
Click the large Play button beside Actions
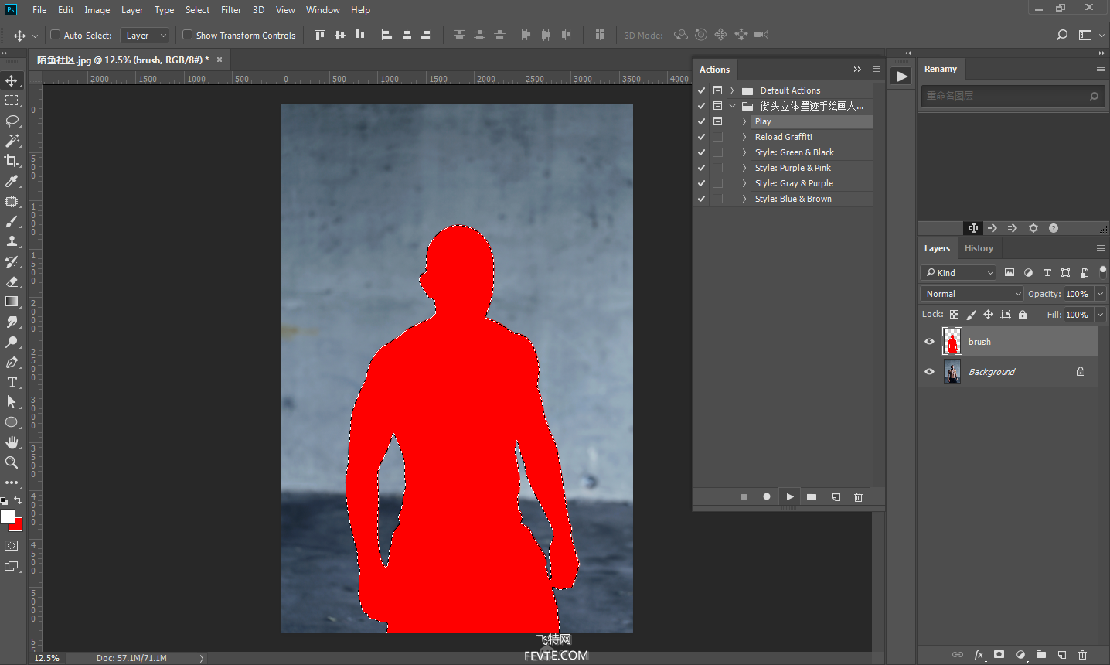pyautogui.click(x=901, y=76)
